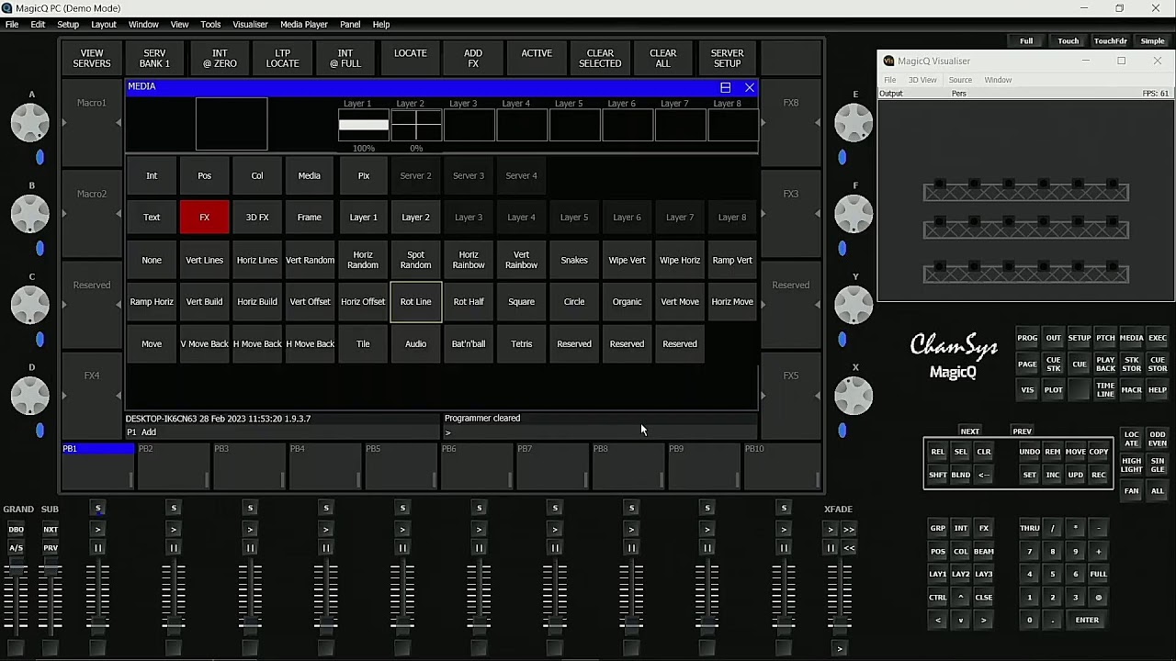Click the CLEAR ALL soft button
1176x661 pixels.
(663, 59)
